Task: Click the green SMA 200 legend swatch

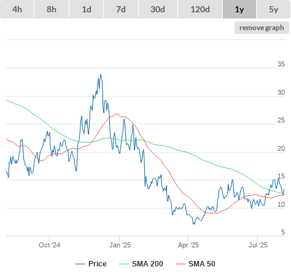Action: (124, 264)
